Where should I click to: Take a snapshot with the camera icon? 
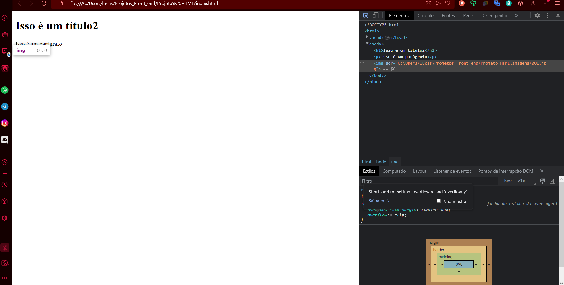tap(429, 3)
